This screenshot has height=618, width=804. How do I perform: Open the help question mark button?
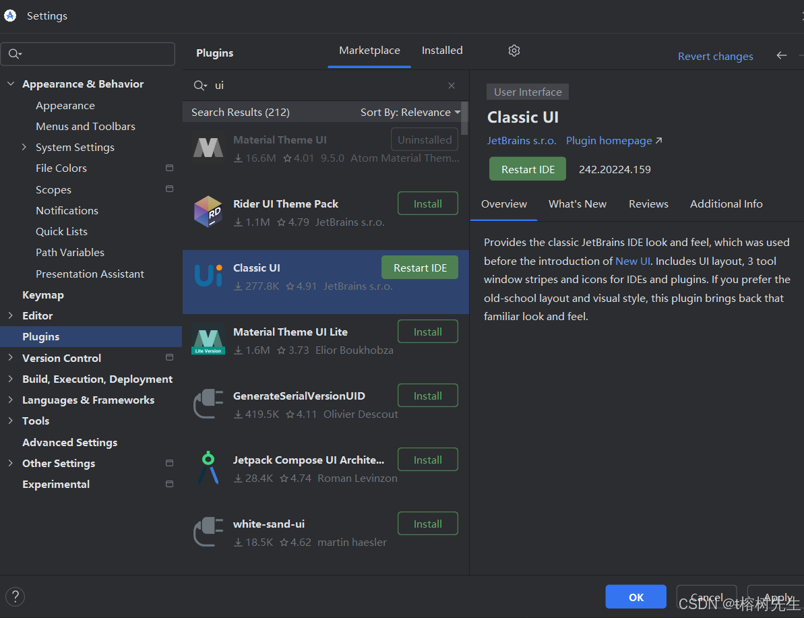pyautogui.click(x=16, y=596)
